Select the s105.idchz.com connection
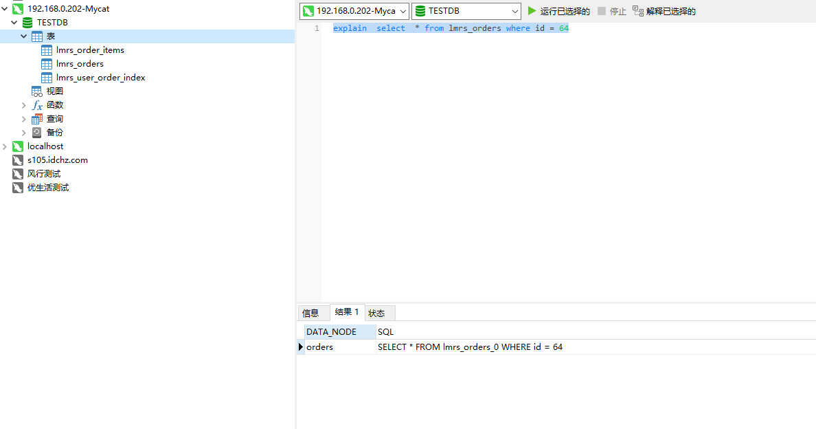816x429 pixels. pos(57,160)
